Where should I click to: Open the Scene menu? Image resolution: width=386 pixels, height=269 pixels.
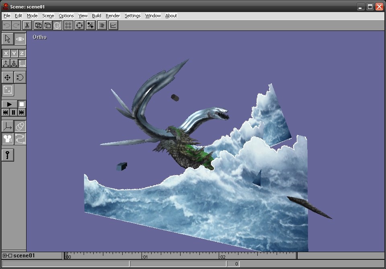pos(48,16)
